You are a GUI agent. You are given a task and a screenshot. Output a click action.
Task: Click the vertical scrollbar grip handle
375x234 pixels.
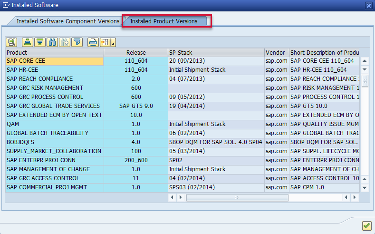coord(365,81)
